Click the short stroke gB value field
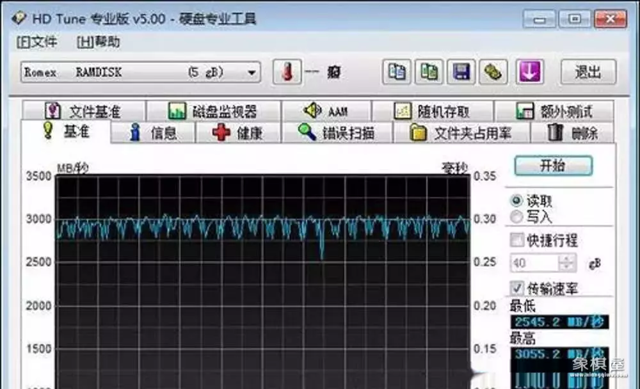Viewport: 640px width, 389px height. pyautogui.click(x=543, y=263)
